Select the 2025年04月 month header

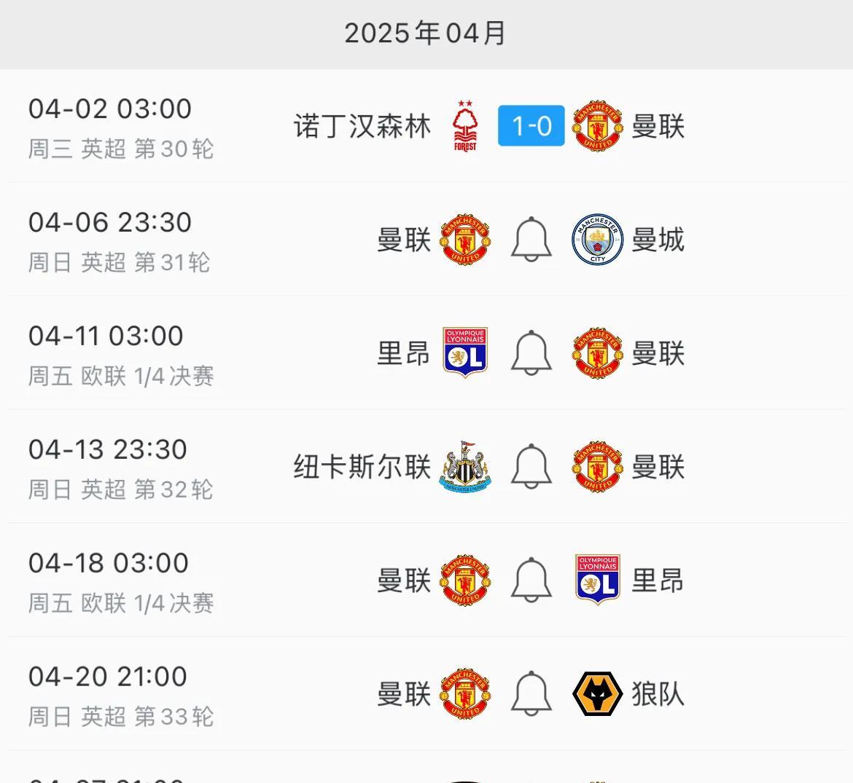(x=426, y=34)
